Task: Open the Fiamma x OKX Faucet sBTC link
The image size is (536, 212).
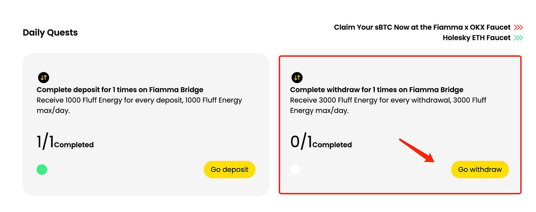Action: pyautogui.click(x=422, y=28)
